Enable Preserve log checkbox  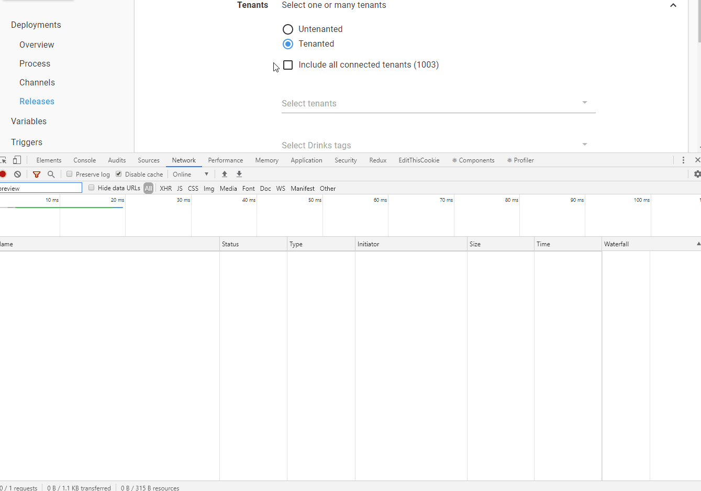point(69,174)
